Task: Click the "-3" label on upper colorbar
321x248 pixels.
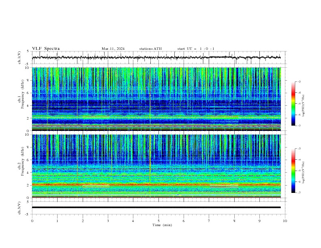Action: (x=299, y=81)
